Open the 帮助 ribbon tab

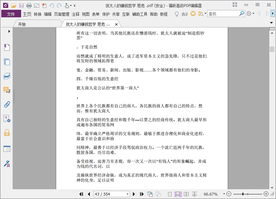(x=154, y=14)
